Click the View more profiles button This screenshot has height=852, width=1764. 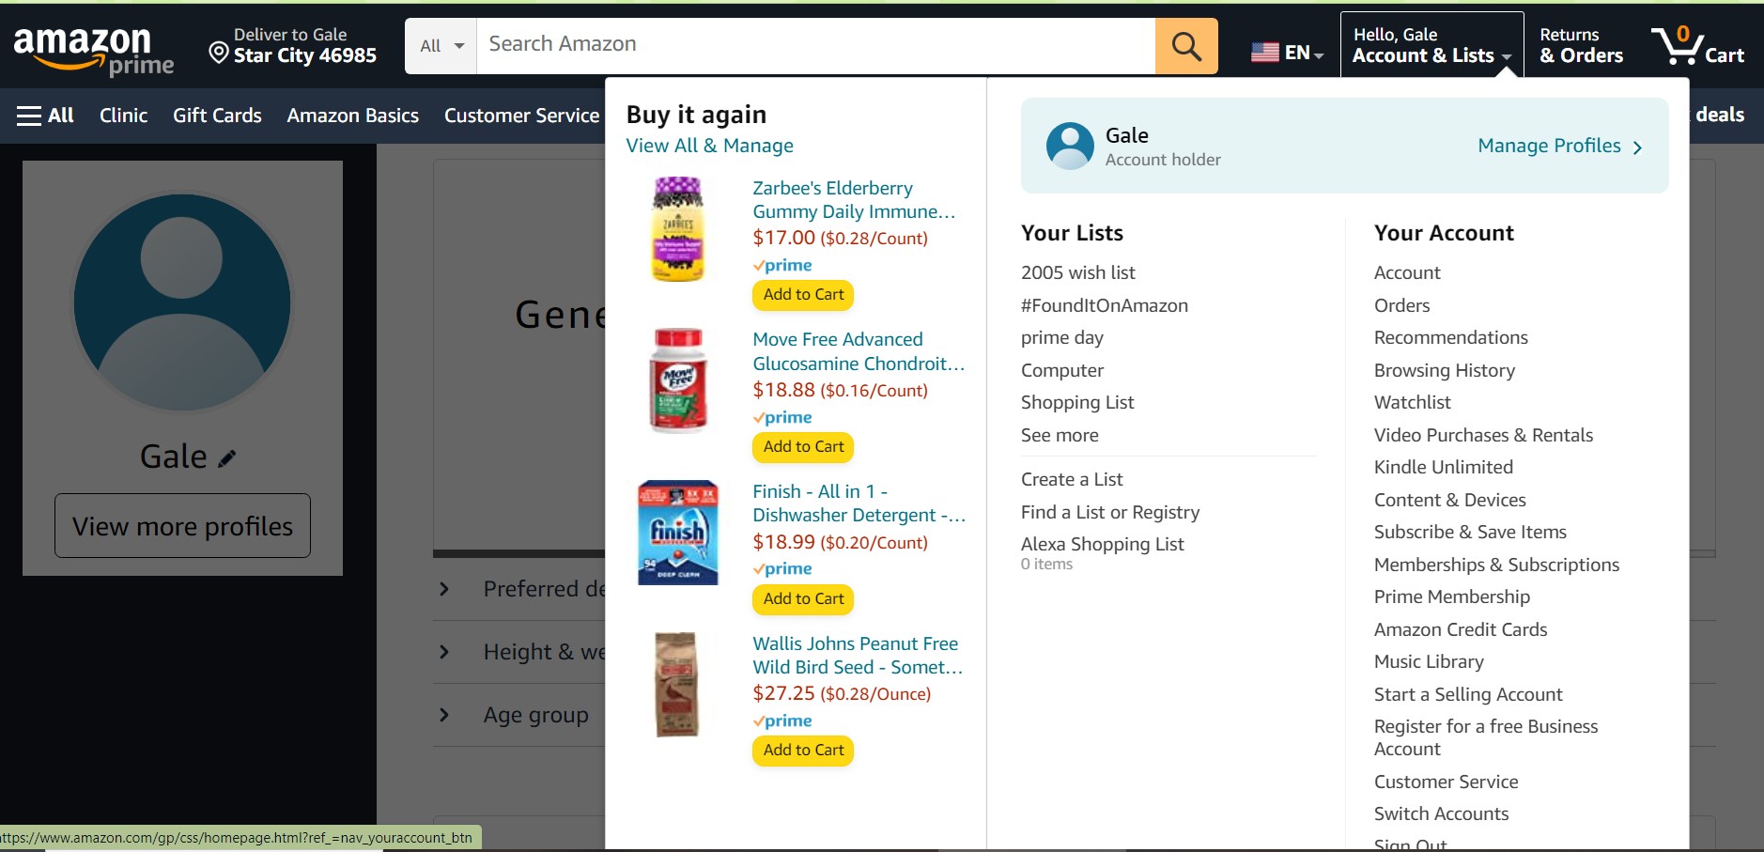point(182,526)
